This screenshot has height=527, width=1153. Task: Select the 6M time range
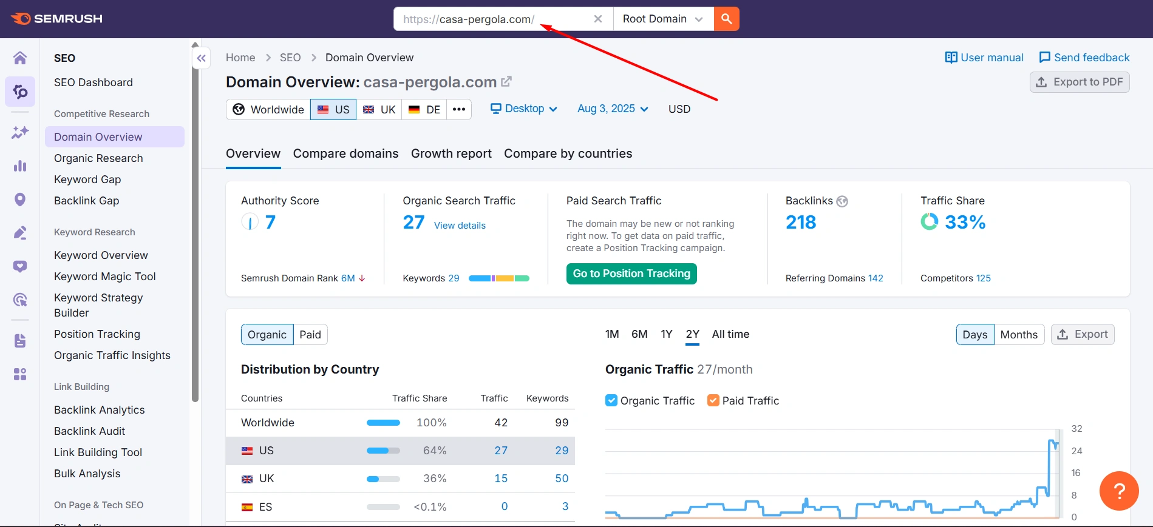(x=639, y=334)
